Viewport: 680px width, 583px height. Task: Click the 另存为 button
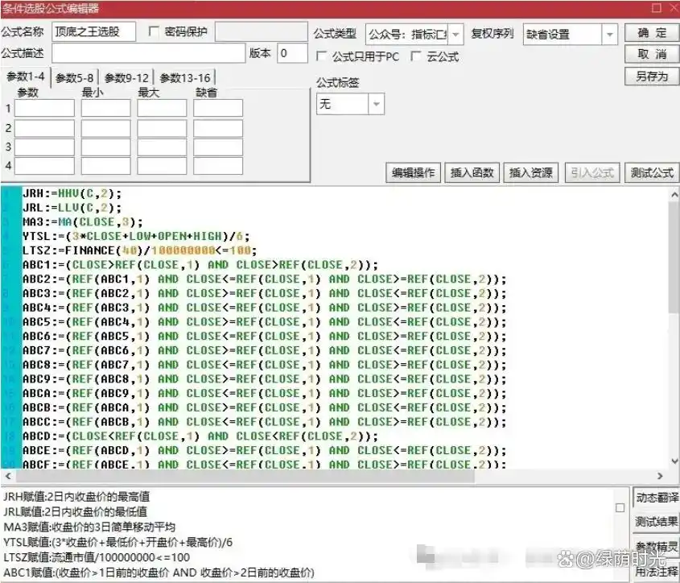(x=652, y=76)
